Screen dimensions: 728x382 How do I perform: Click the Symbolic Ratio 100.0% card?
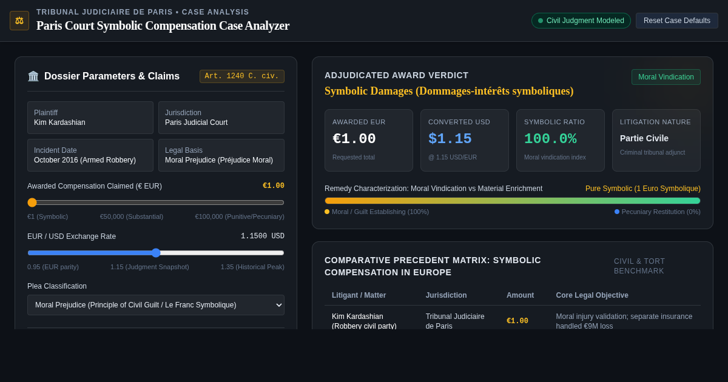pyautogui.click(x=561, y=140)
